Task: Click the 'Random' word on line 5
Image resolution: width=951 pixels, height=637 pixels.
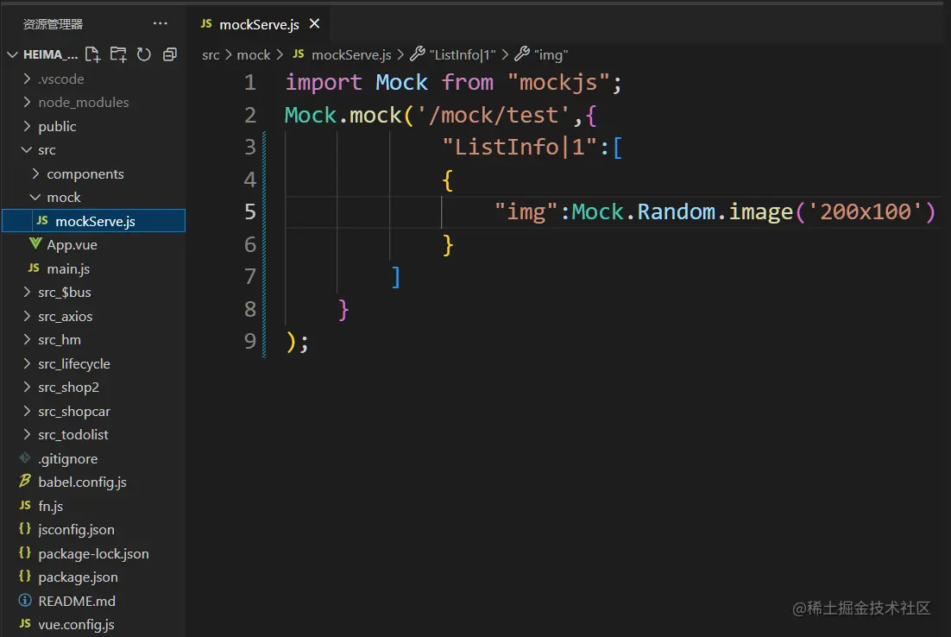Action: 677,211
